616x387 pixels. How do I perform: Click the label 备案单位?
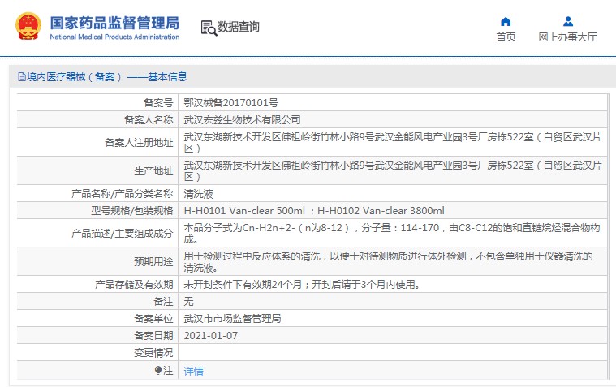pos(153,319)
